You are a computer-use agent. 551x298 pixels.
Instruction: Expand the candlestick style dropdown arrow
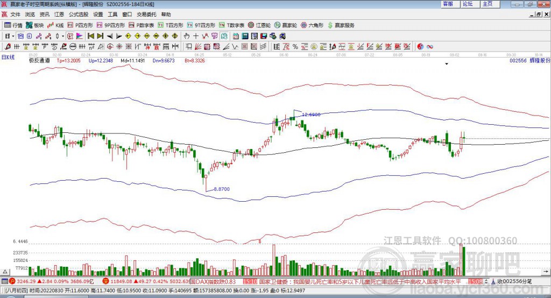click(x=63, y=36)
